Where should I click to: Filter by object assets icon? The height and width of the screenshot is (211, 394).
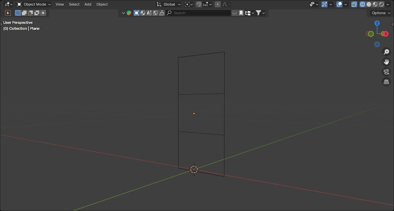tap(137, 13)
